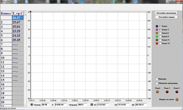Click the X2 field showing 14:14:01

tap(124, 105)
